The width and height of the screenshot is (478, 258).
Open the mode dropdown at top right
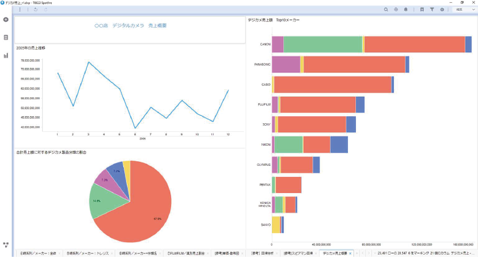click(465, 9)
